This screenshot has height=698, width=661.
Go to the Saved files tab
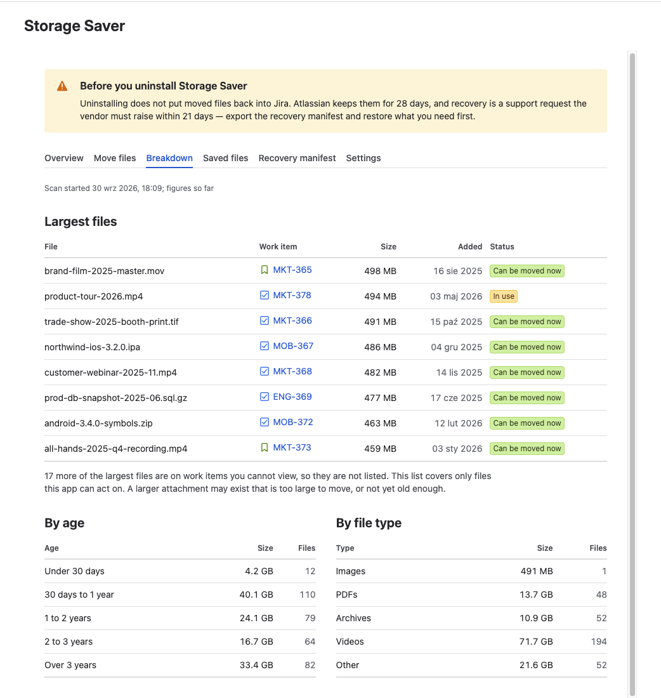point(226,158)
